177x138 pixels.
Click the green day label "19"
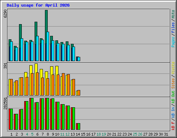104,134
